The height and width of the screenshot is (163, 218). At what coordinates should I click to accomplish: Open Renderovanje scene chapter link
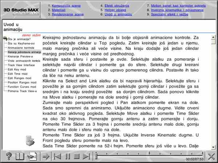(68, 14)
